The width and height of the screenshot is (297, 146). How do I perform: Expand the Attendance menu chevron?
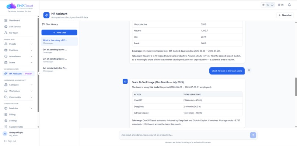point(31,56)
